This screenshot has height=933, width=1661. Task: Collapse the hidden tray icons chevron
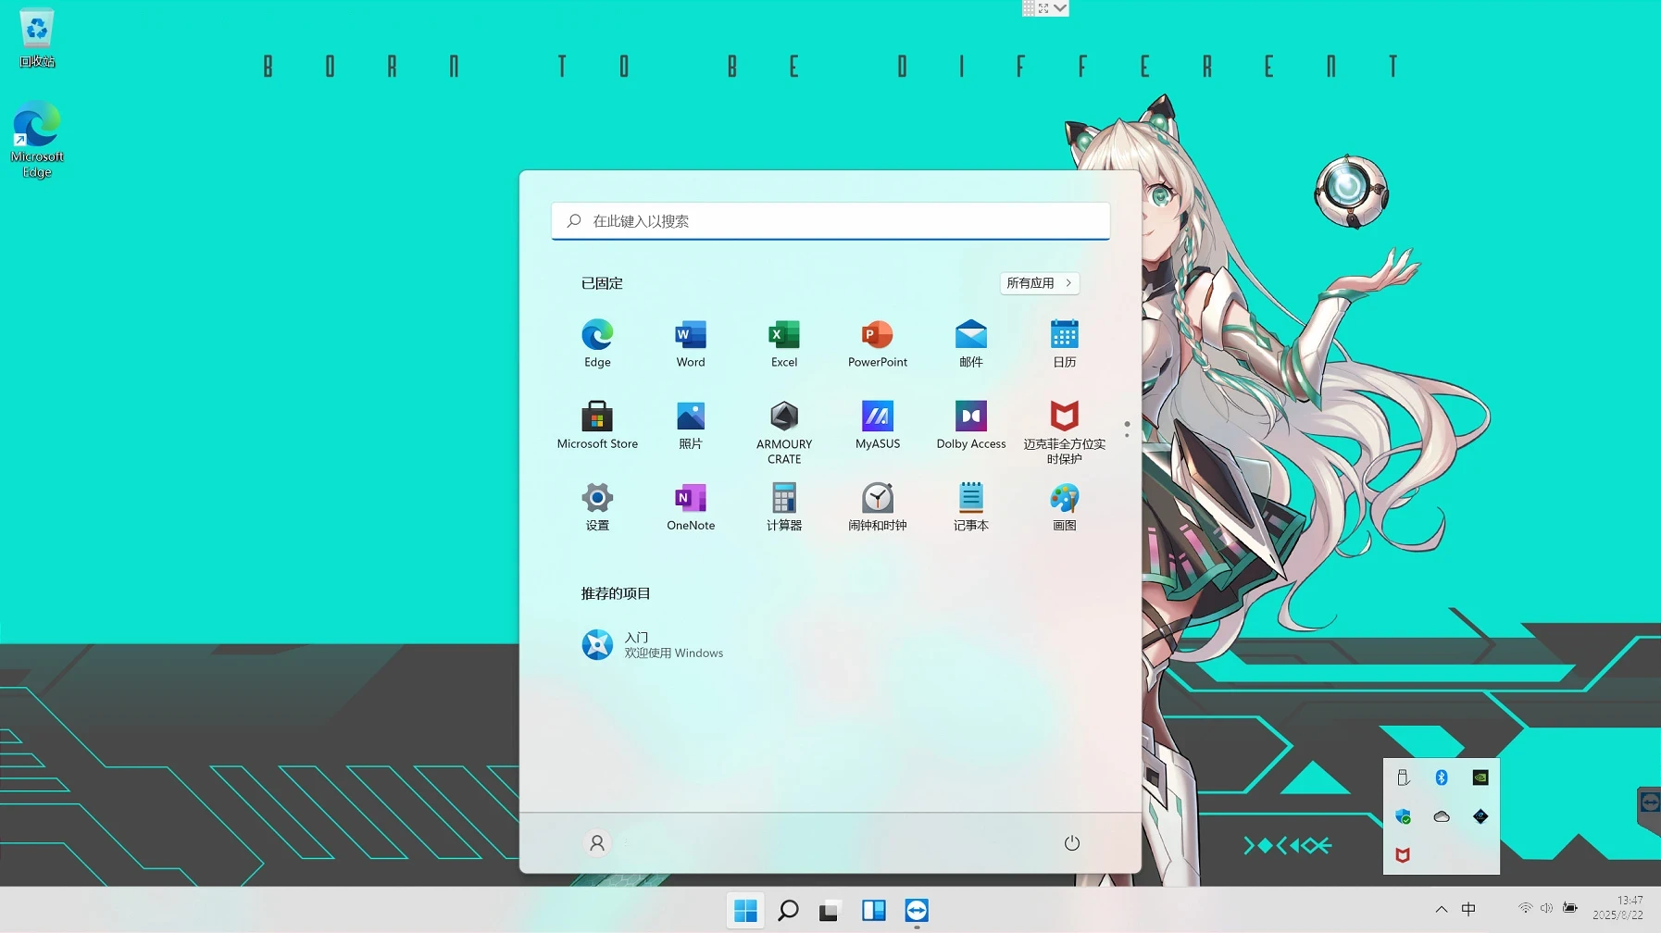coord(1442,909)
